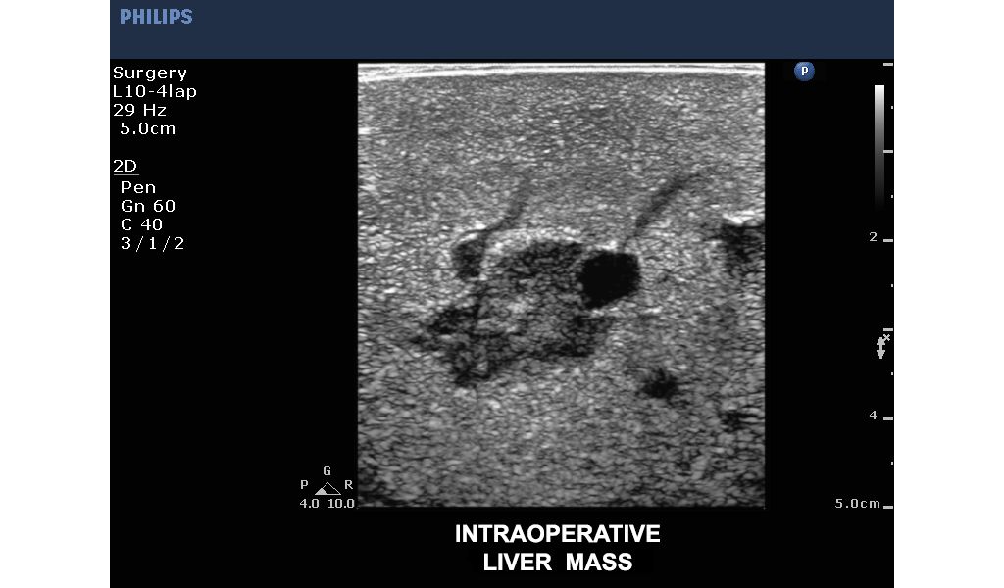Click the blue circled P indicator
Screen dimensions: 1004x588
pos(804,71)
